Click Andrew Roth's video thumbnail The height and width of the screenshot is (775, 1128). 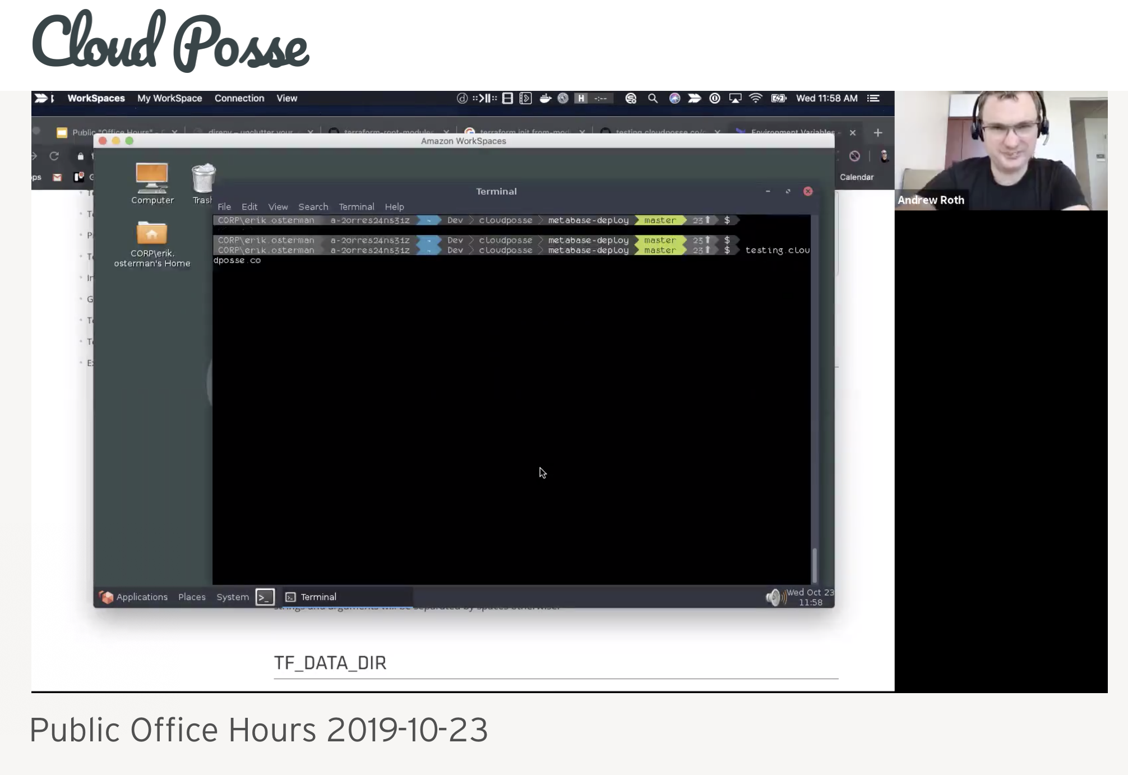[1001, 150]
